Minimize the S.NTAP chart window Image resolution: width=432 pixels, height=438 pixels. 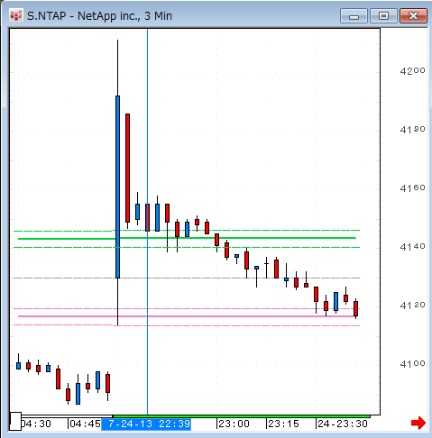coord(354,16)
